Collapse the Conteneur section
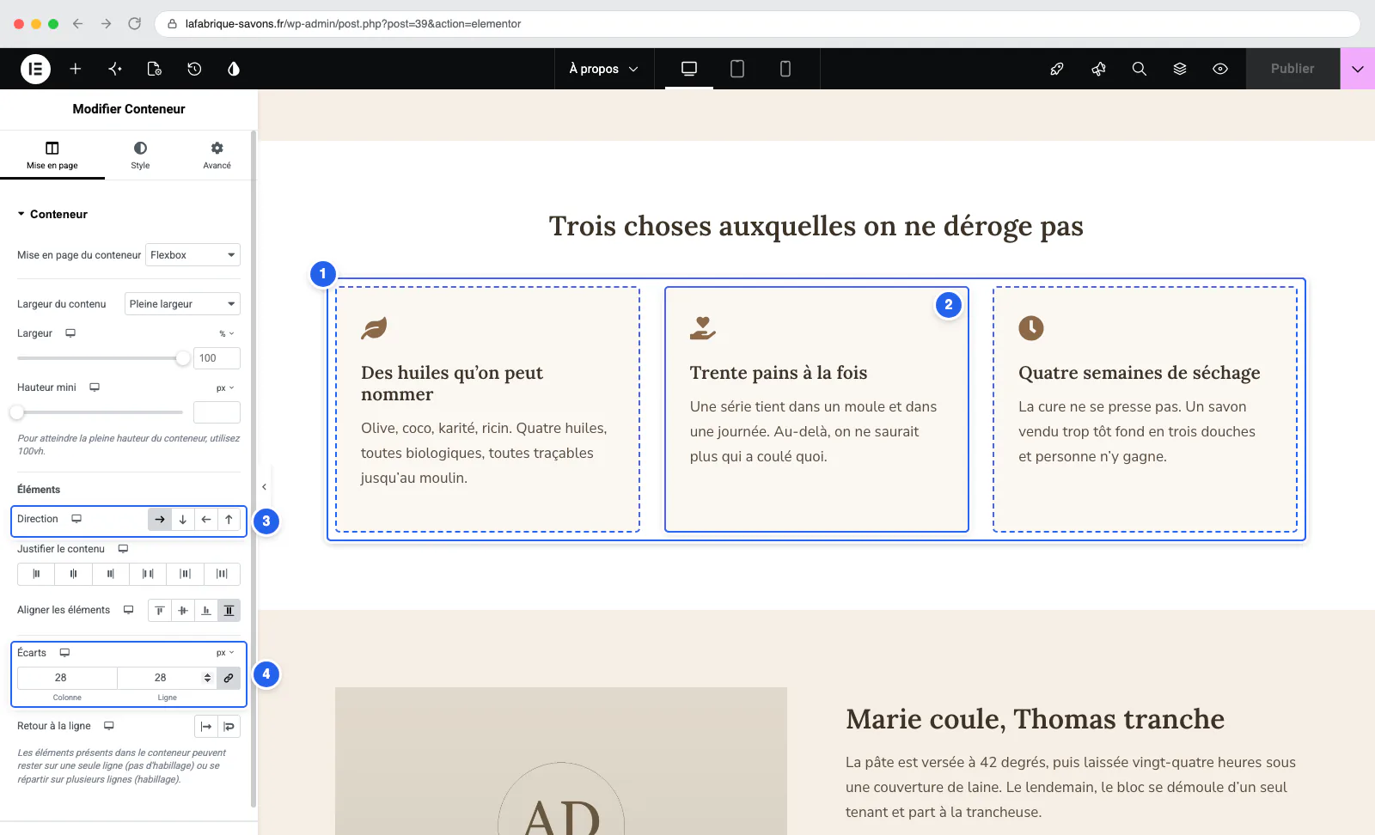 [52, 214]
